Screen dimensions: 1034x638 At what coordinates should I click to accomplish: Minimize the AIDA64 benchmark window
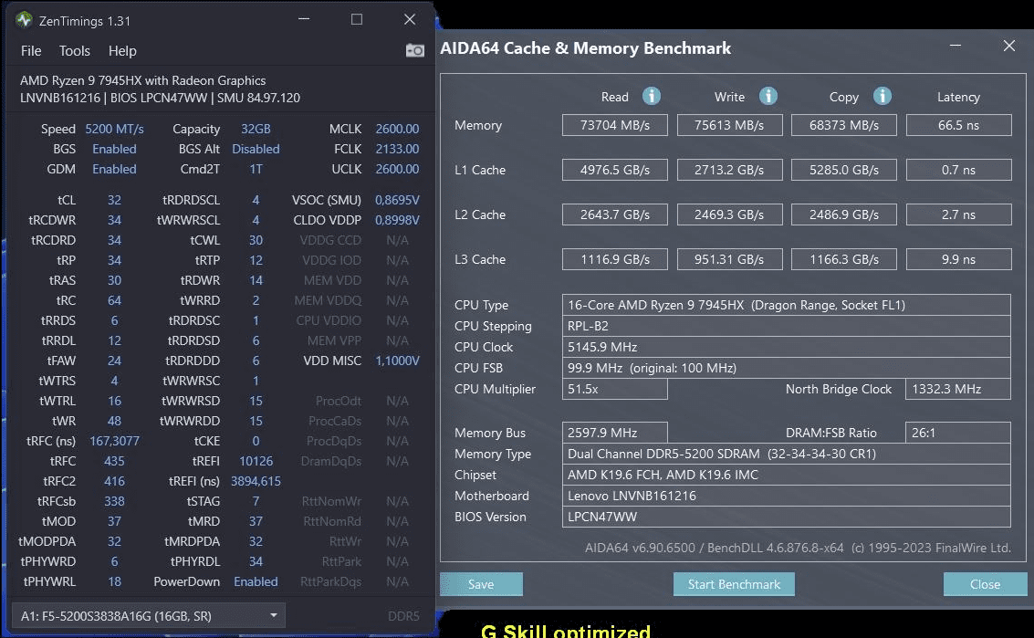955,46
